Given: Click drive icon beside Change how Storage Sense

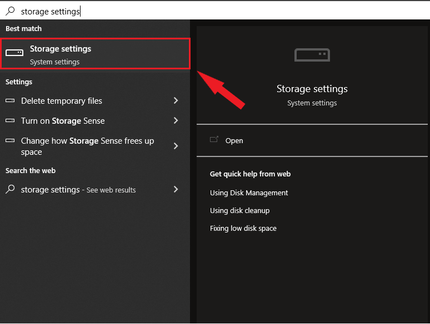Looking at the screenshot, I should click(x=10, y=140).
